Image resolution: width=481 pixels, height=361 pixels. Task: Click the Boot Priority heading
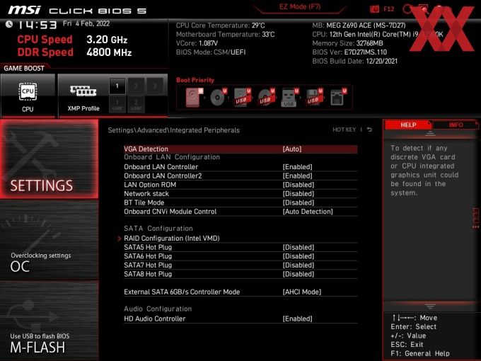coord(195,80)
